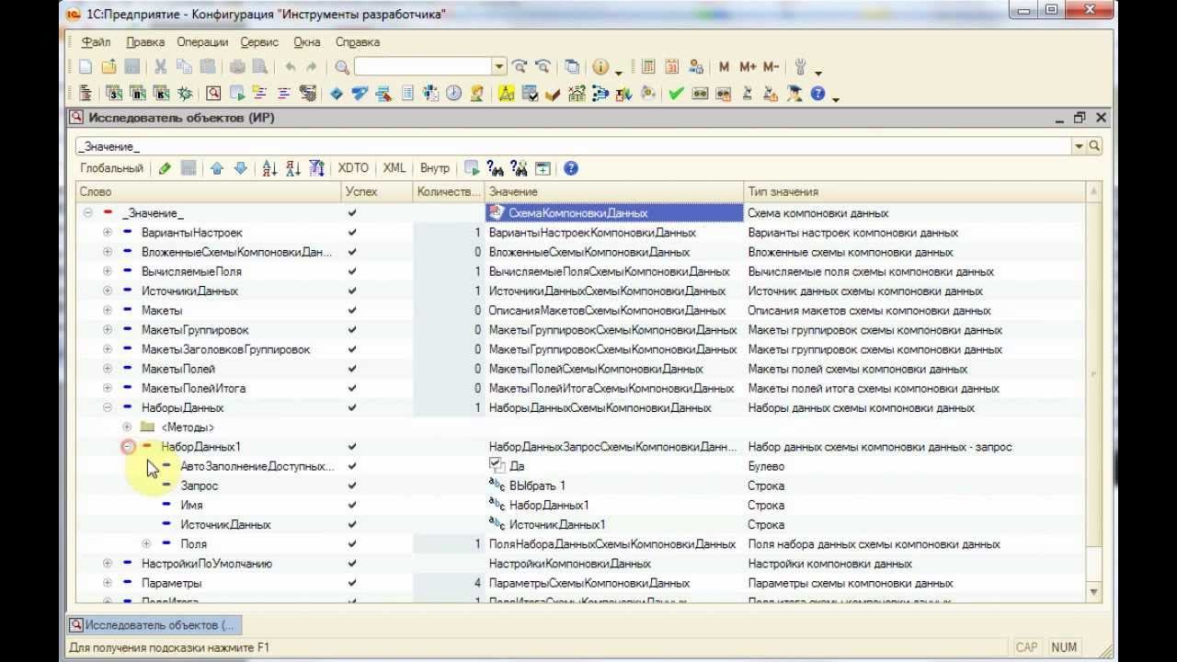Click the main toolbar search text field
Image resolution: width=1177 pixels, height=662 pixels.
pos(423,67)
